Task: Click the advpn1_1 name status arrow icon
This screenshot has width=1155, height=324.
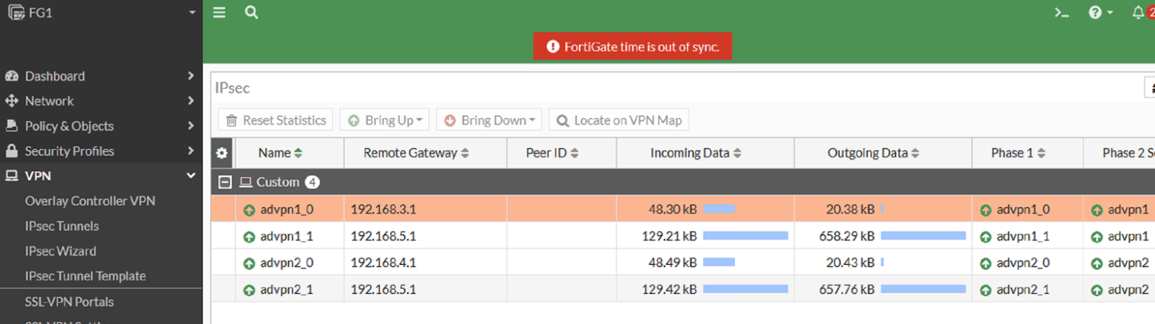Action: (249, 237)
